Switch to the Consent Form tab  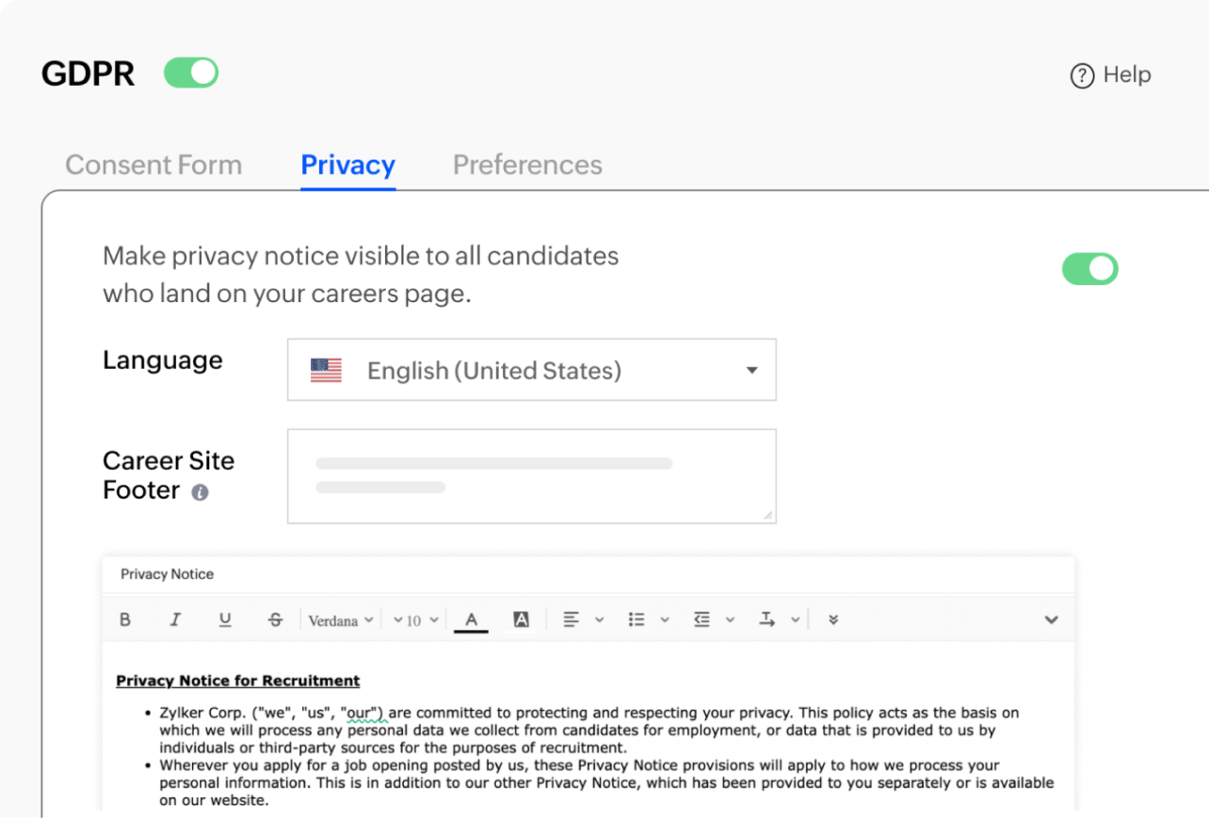pos(153,165)
